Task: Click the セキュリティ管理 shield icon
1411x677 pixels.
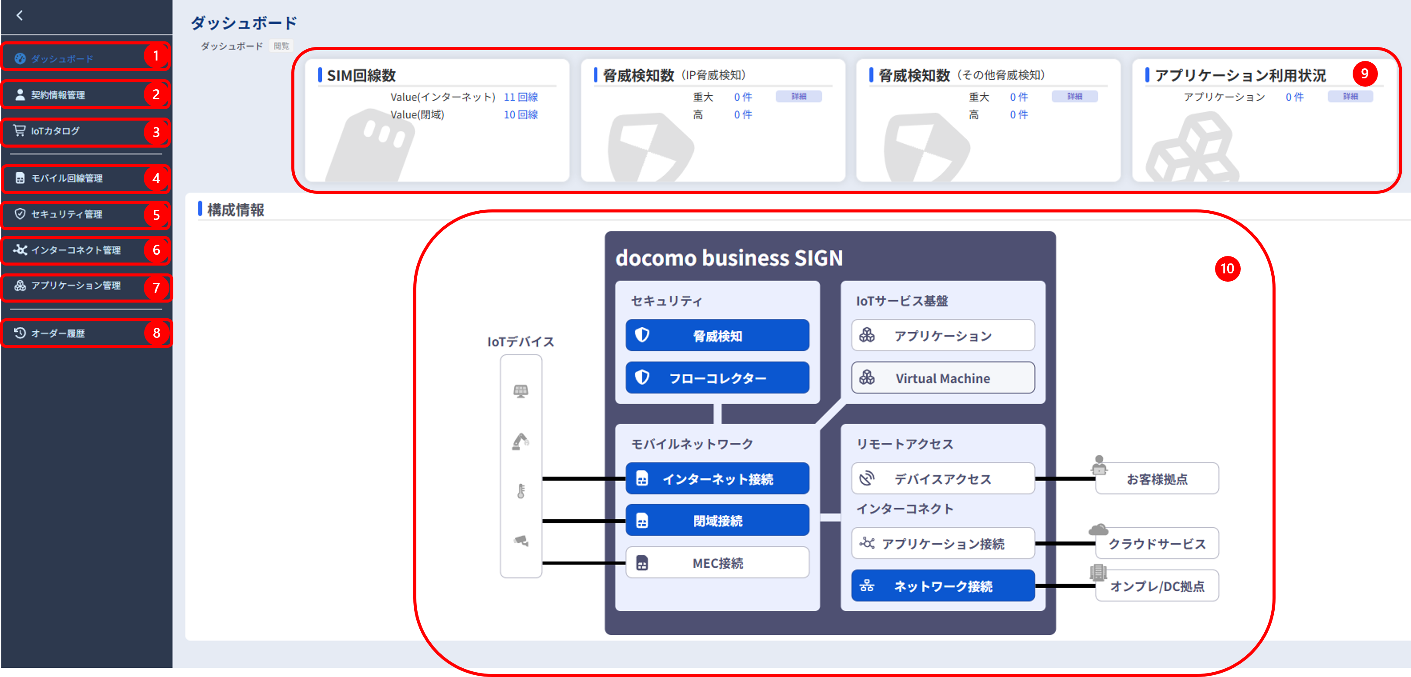Action: click(19, 214)
